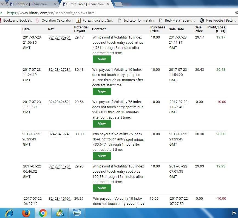Open picture viewer from taskbar
Screen dimensions: 238x218
click(x=77, y=213)
